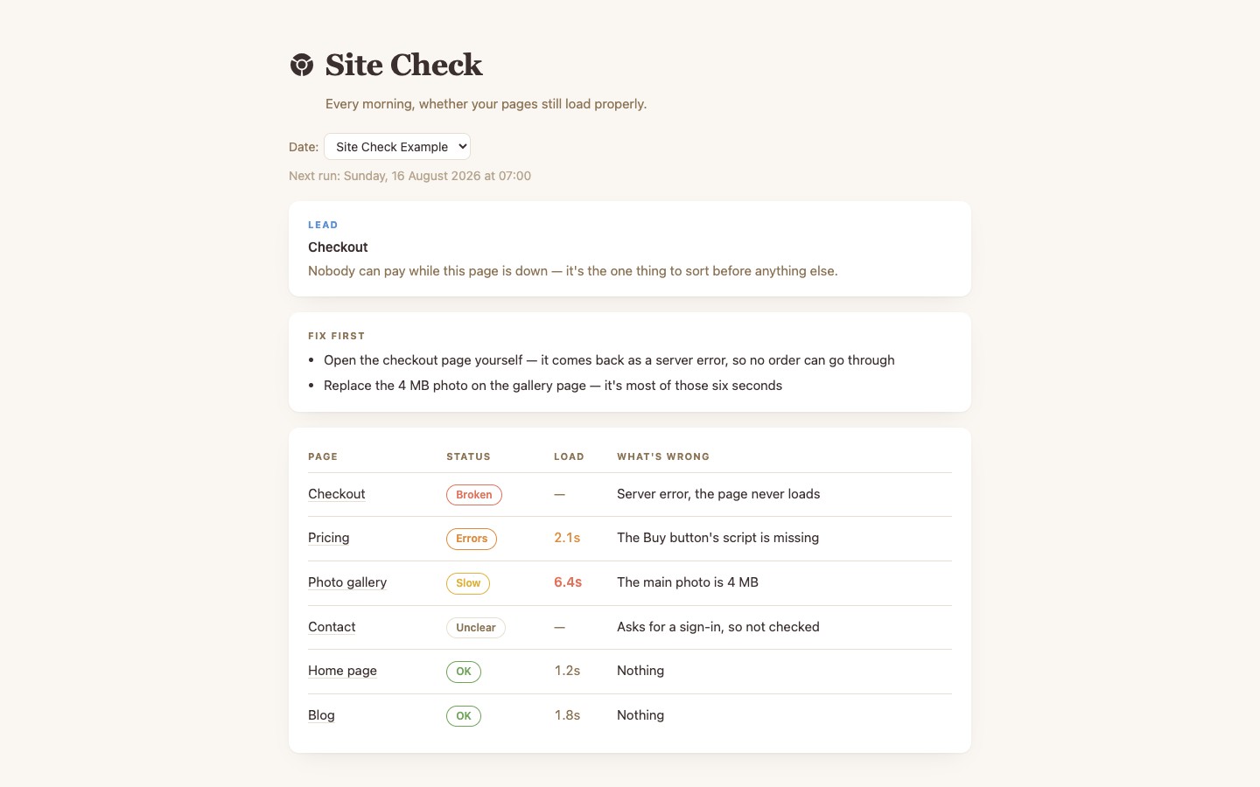
Task: Click the Site Check logo icon
Action: pyautogui.click(x=302, y=65)
